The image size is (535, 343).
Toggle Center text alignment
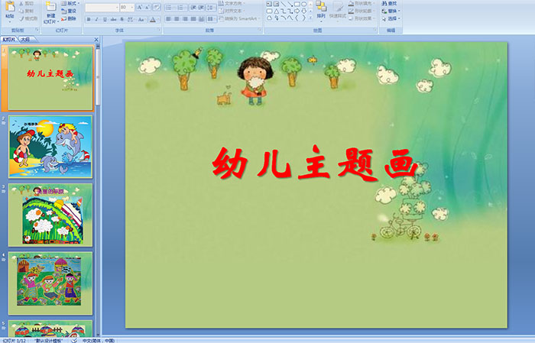pyautogui.click(x=177, y=19)
